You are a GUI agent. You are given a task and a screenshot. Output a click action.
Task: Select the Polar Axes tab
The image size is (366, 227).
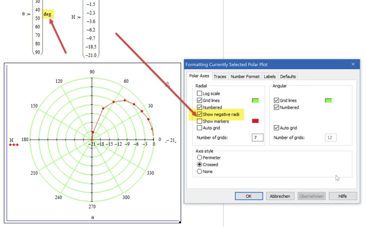click(x=199, y=76)
